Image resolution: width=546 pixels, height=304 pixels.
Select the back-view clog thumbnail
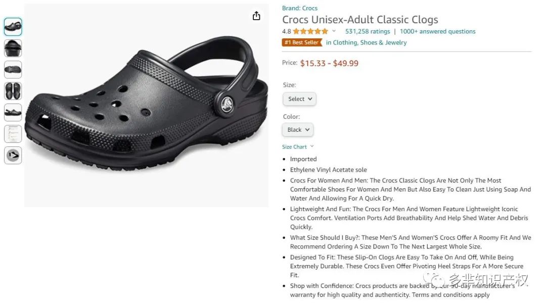click(x=13, y=48)
